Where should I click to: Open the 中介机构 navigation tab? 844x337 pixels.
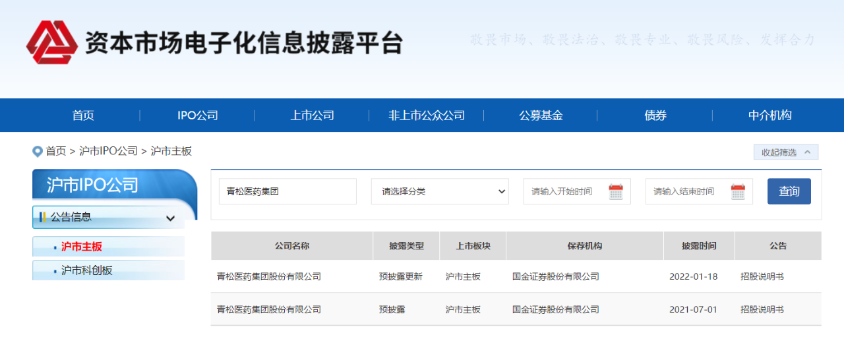769,115
